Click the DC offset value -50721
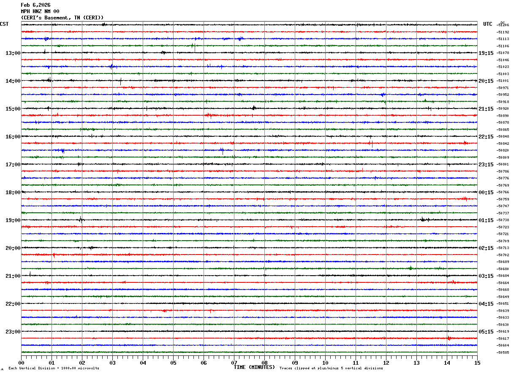Screen dimensions: 511x374 503,234
